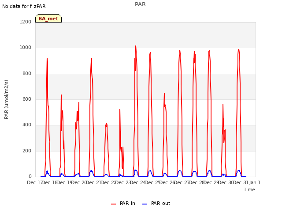
Task: Click the 'No data for f_zPAR' message
Action: click(x=24, y=6)
